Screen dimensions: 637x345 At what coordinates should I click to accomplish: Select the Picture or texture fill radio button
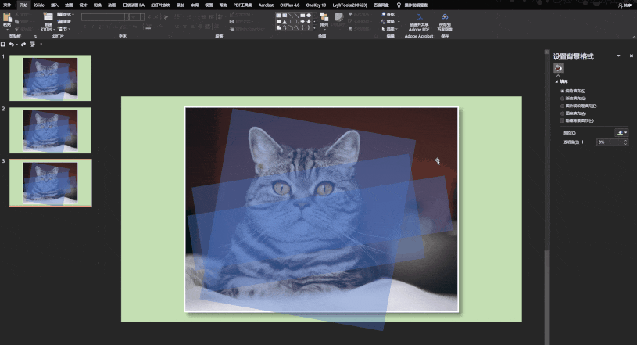click(562, 106)
